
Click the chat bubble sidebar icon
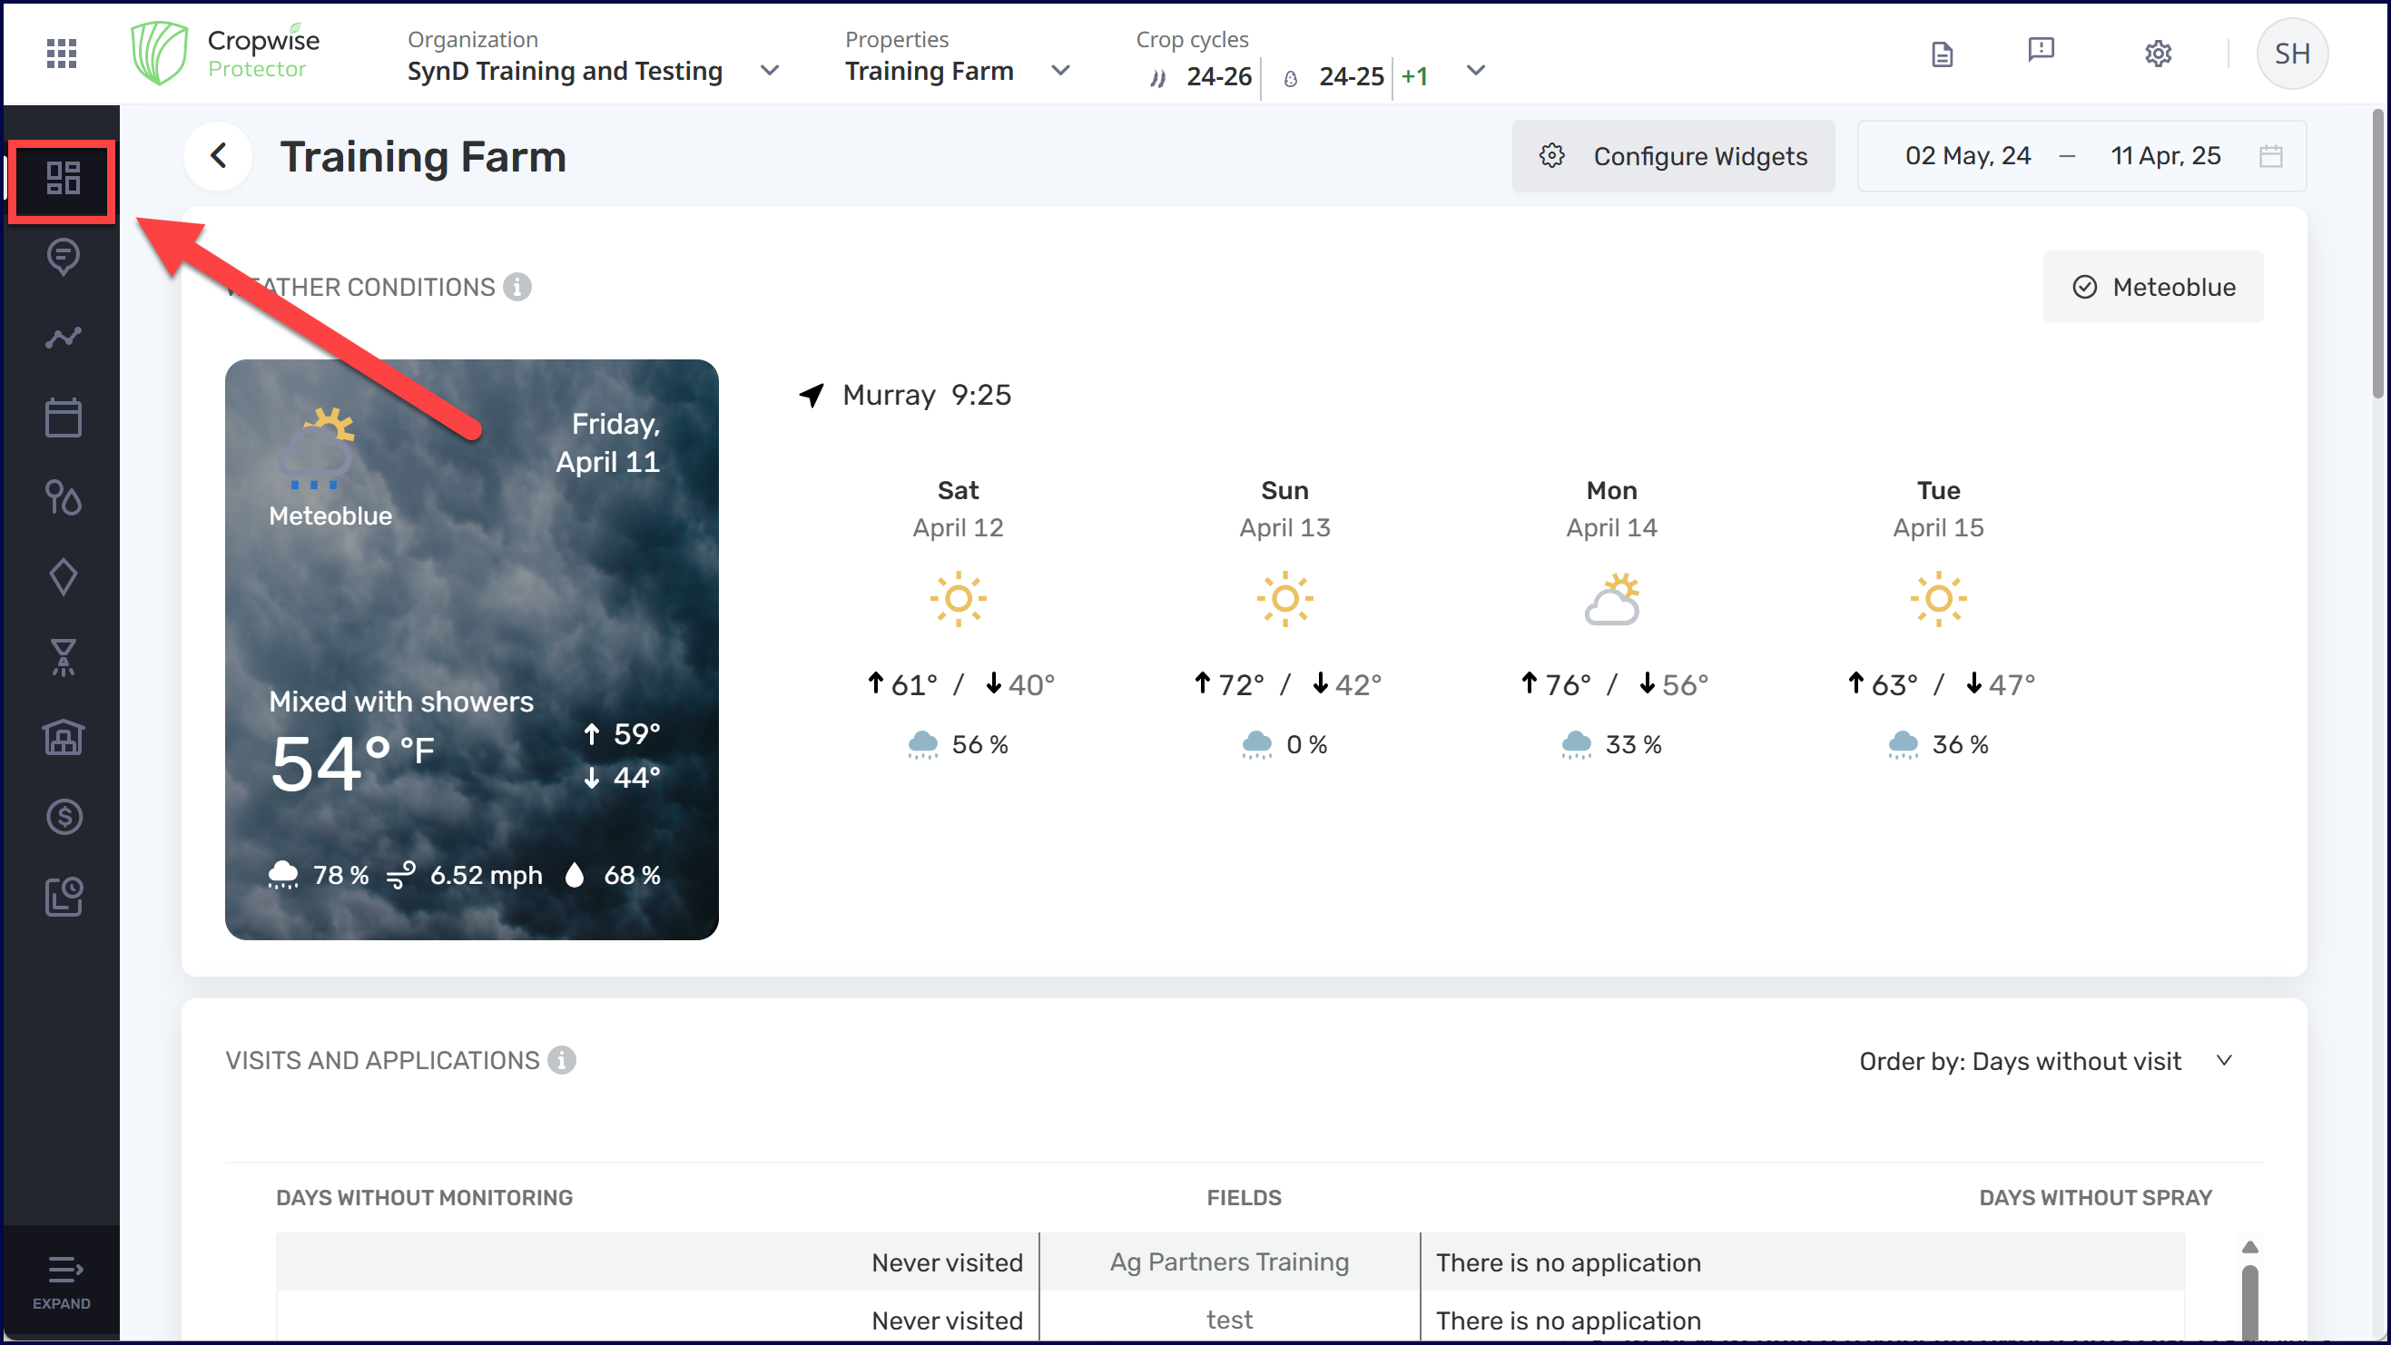point(64,257)
